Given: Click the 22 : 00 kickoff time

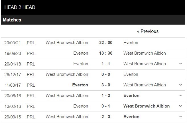Looking at the screenshot, I should tap(106, 43).
